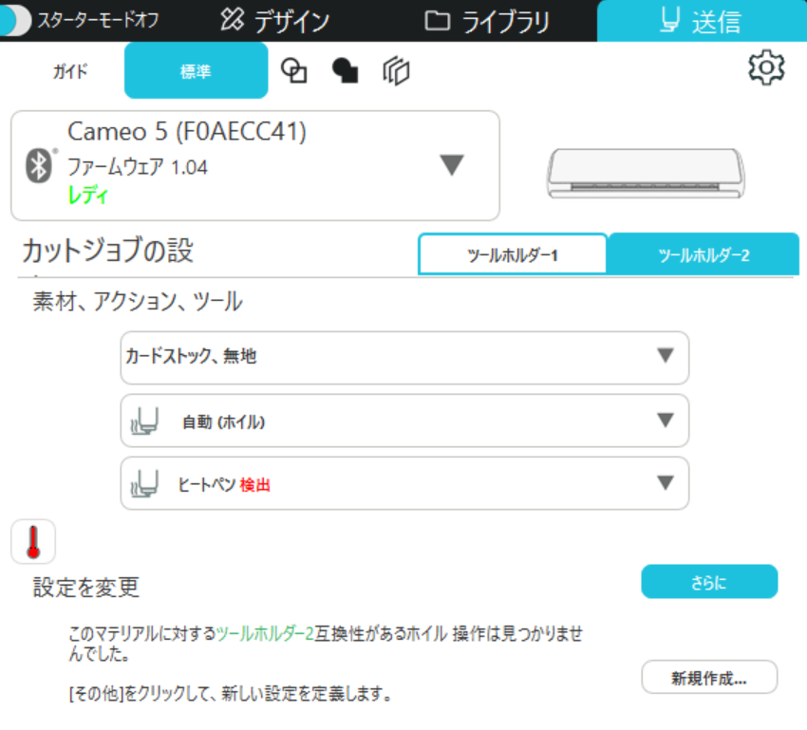807x730 pixels.
Task: Click the green ツールホルダー2 link text
Action: (x=265, y=633)
